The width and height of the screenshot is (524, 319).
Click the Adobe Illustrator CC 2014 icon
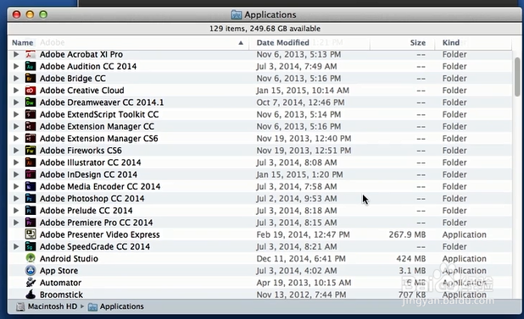coord(31,162)
